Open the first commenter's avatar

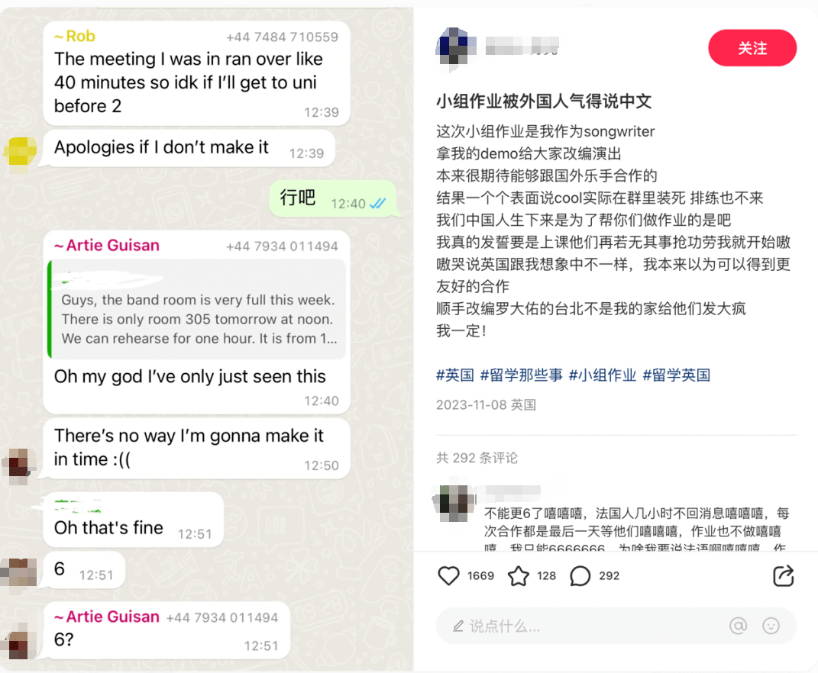click(x=455, y=503)
